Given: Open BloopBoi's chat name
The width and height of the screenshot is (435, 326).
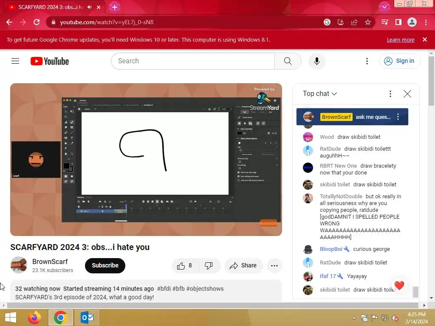Looking at the screenshot, I should [330, 249].
